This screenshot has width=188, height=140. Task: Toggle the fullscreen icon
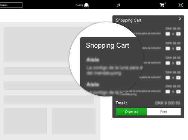click(x=180, y=5)
